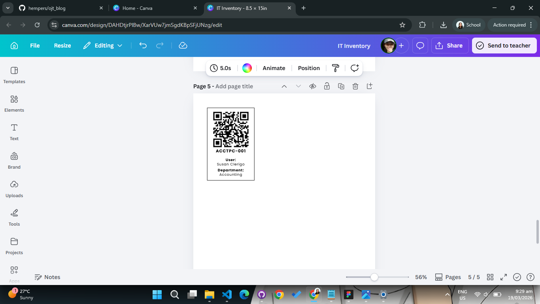
Task: Open the File menu
Action: [x=35, y=46]
